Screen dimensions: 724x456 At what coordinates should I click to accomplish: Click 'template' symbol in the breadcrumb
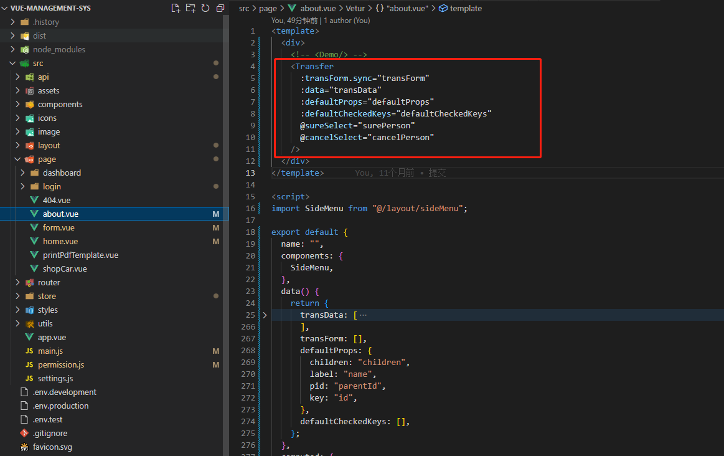pos(460,8)
